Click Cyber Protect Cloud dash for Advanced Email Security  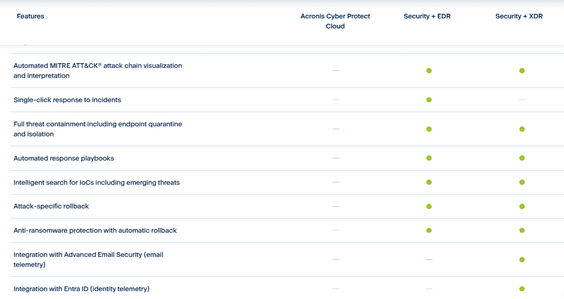point(336,260)
